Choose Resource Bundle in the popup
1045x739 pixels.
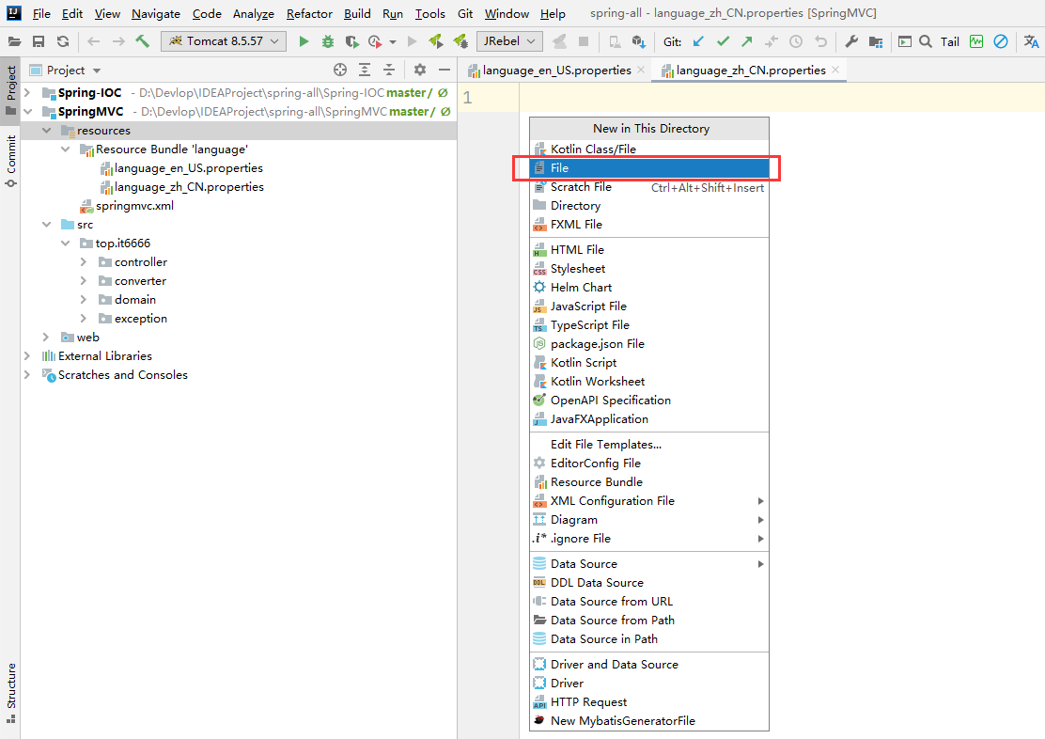click(649, 482)
